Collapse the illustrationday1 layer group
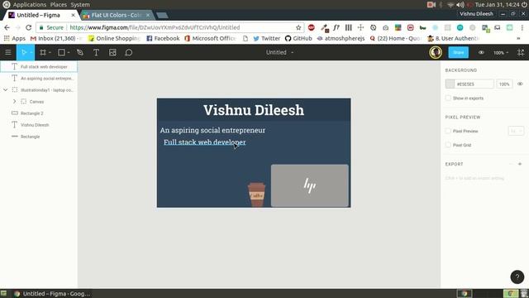 [6, 90]
